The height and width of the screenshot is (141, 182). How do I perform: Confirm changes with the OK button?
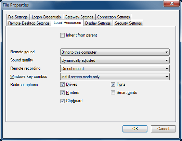click(x=135, y=129)
